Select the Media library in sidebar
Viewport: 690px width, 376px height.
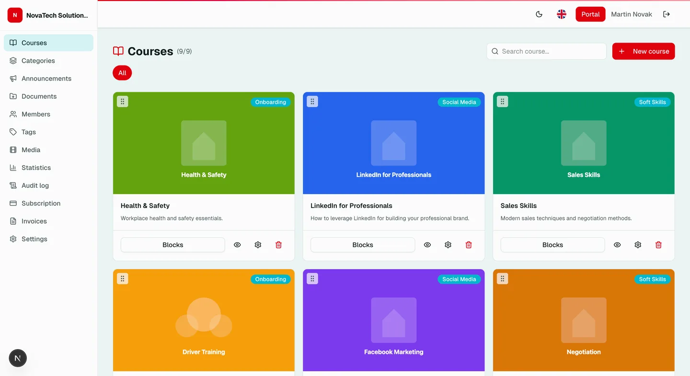pos(31,149)
